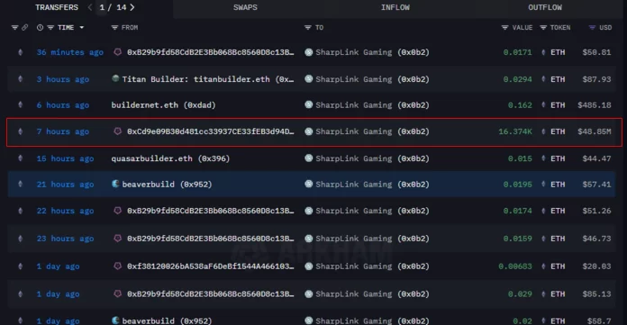Open the TO column filter
Image resolution: width=627 pixels, height=325 pixels.
click(x=307, y=28)
